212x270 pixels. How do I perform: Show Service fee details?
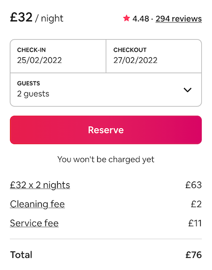34,223
